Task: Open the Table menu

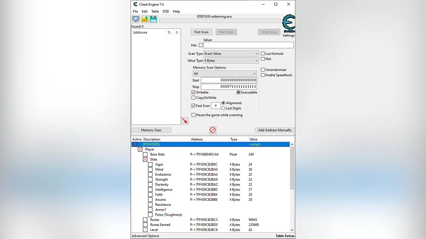Action: 155,11
